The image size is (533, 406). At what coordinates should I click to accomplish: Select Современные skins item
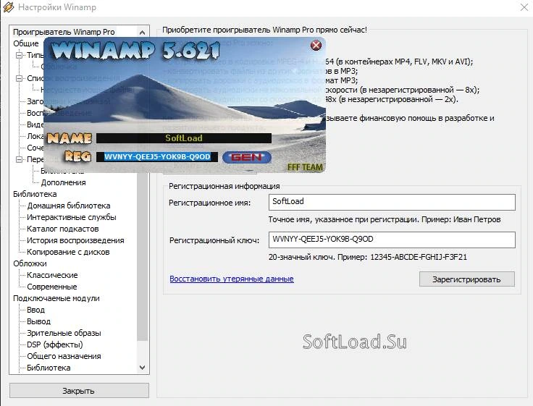[51, 287]
